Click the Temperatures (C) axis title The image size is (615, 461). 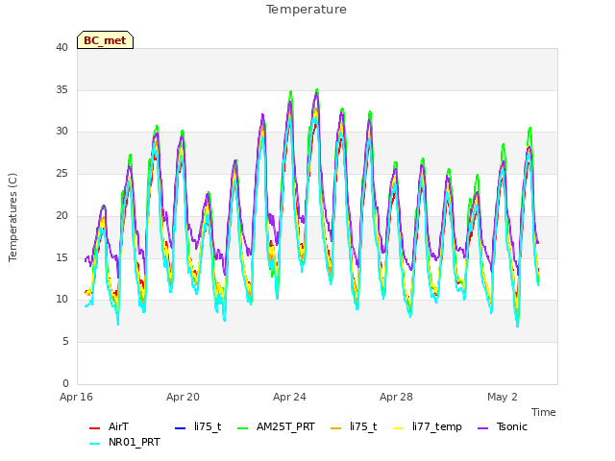click(x=12, y=217)
